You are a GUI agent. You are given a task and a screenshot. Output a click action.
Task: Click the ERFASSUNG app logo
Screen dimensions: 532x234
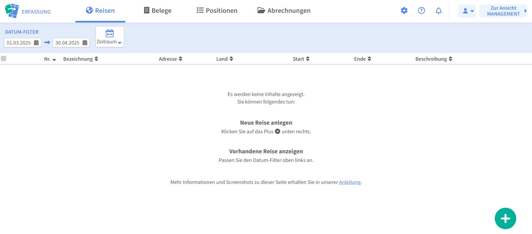point(28,11)
